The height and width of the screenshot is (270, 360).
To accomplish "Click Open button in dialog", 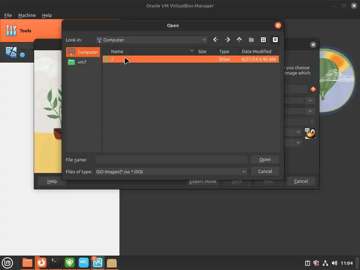I will click(265, 160).
